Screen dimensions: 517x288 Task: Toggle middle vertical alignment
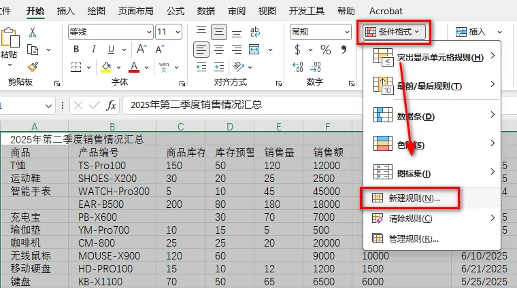(219, 32)
